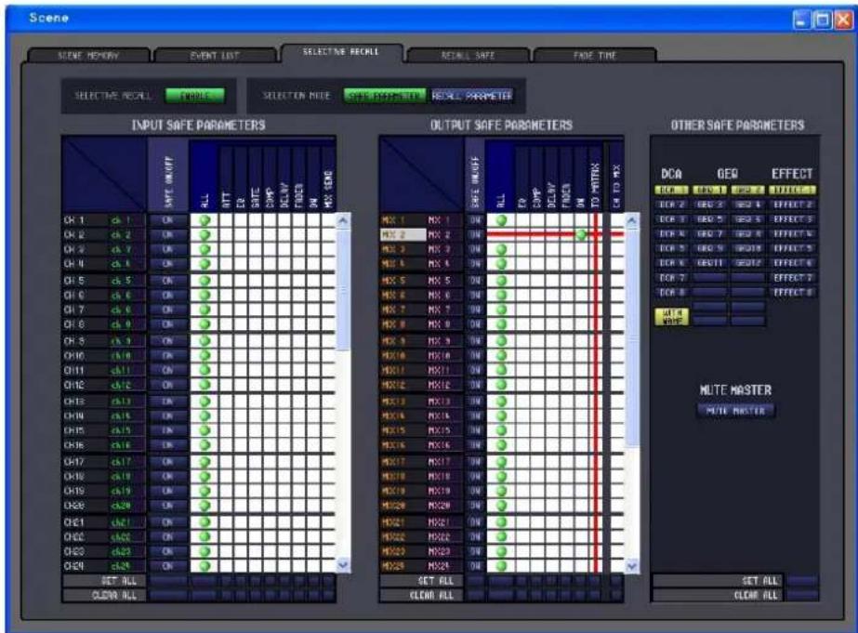858x633 pixels.
Task: Toggle SAFE ON button for MX 1
Action: coord(475,220)
